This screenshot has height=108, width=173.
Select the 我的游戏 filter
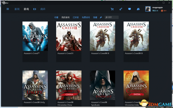pyautogui.click(x=65, y=18)
